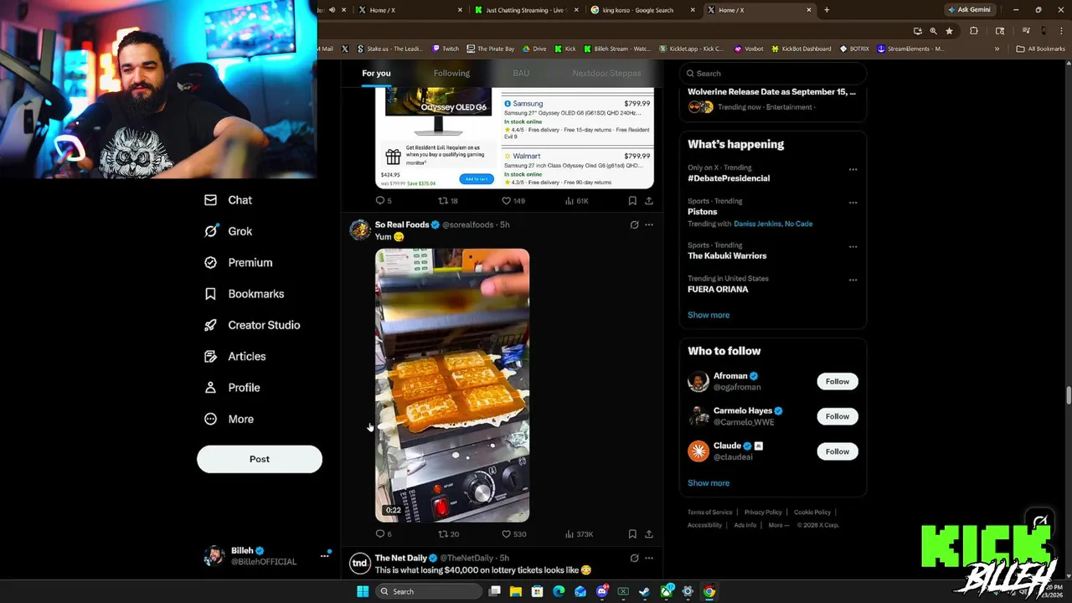Reply to the Samsung monitor post
Viewport: 1072px width, 603px height.
coord(384,201)
